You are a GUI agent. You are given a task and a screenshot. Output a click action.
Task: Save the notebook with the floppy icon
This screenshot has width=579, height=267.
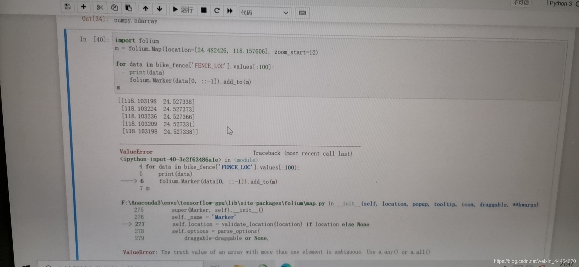[x=68, y=6]
